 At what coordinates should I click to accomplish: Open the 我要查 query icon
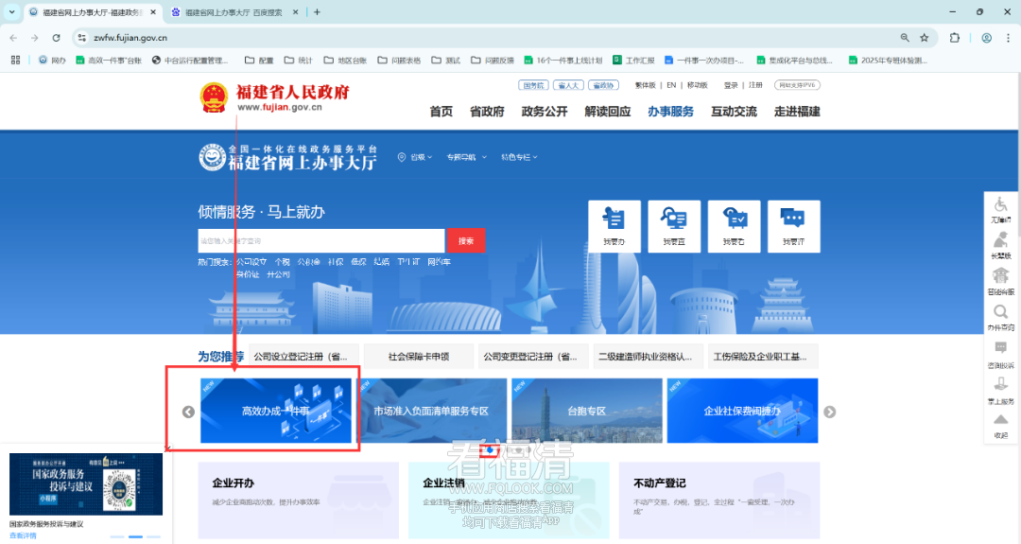click(x=674, y=226)
